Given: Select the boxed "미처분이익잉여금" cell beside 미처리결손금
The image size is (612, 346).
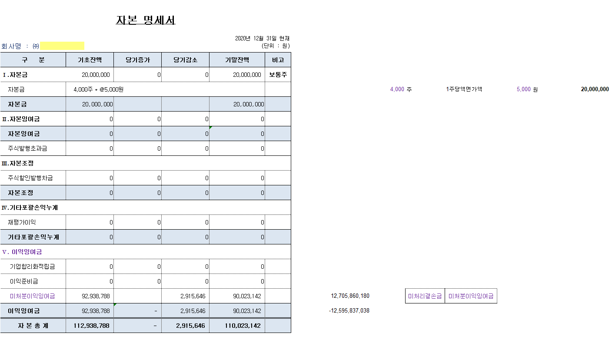Looking at the screenshot, I should pyautogui.click(x=471, y=296).
